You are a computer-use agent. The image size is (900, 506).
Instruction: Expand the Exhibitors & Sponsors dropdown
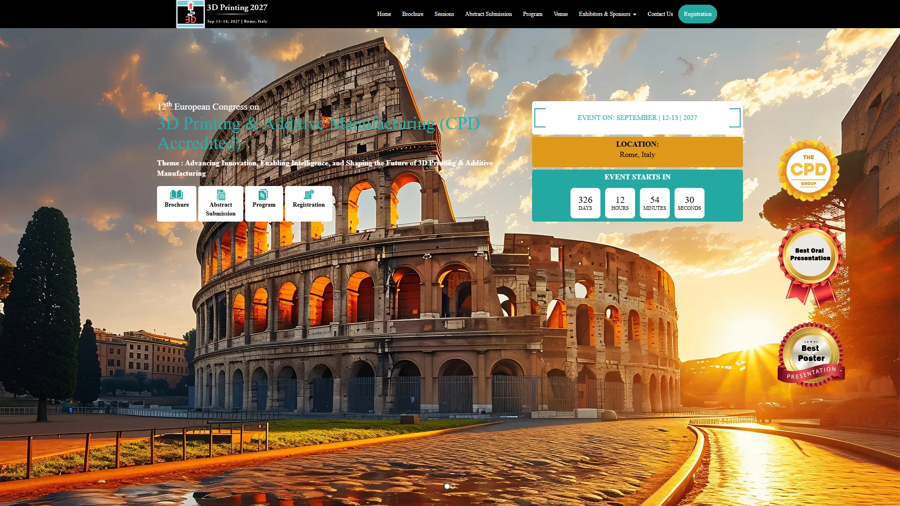[x=607, y=14]
